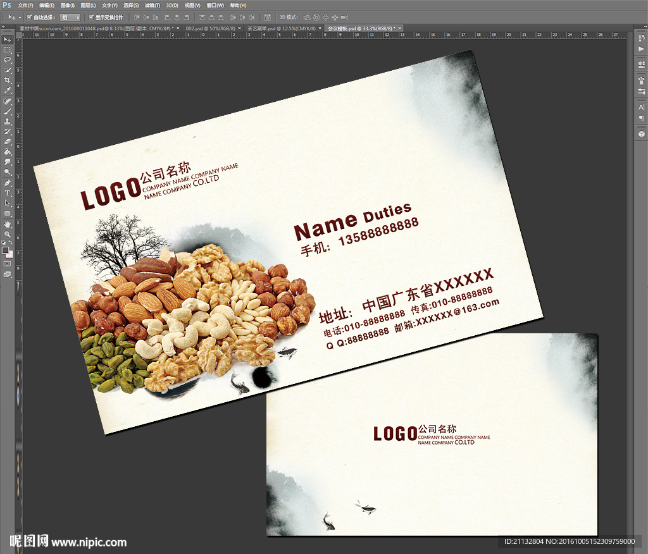Image resolution: width=648 pixels, height=554 pixels.
Task: Change the screen mode
Action: point(8,274)
